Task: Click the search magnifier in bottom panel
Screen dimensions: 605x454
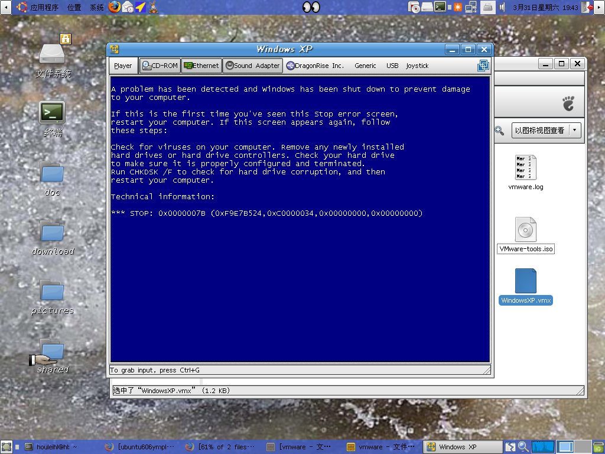Action: click(523, 447)
